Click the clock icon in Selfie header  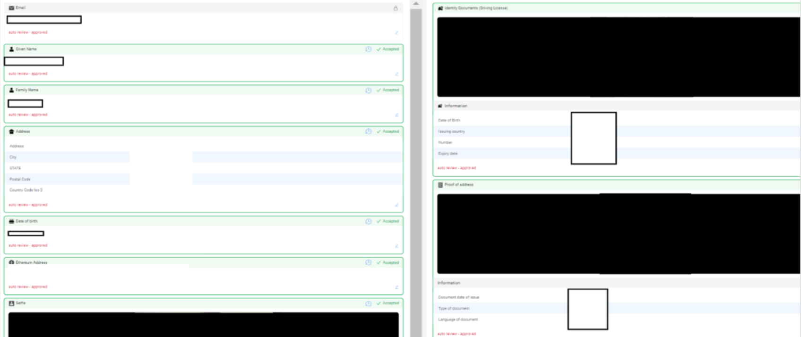368,303
